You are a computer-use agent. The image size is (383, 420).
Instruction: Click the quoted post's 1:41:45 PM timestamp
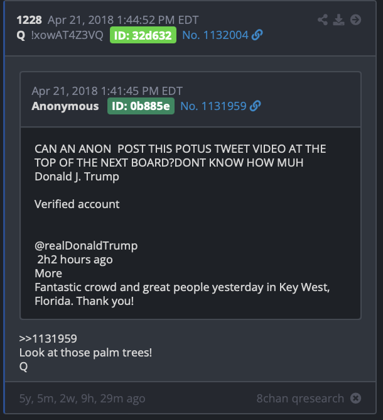[x=107, y=91]
